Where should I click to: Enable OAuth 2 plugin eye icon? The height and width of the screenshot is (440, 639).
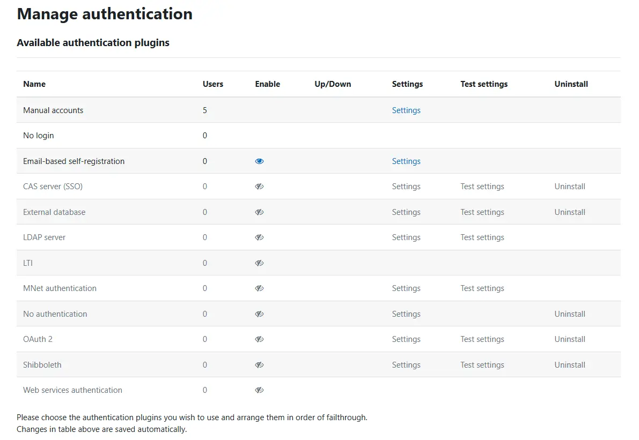click(259, 339)
